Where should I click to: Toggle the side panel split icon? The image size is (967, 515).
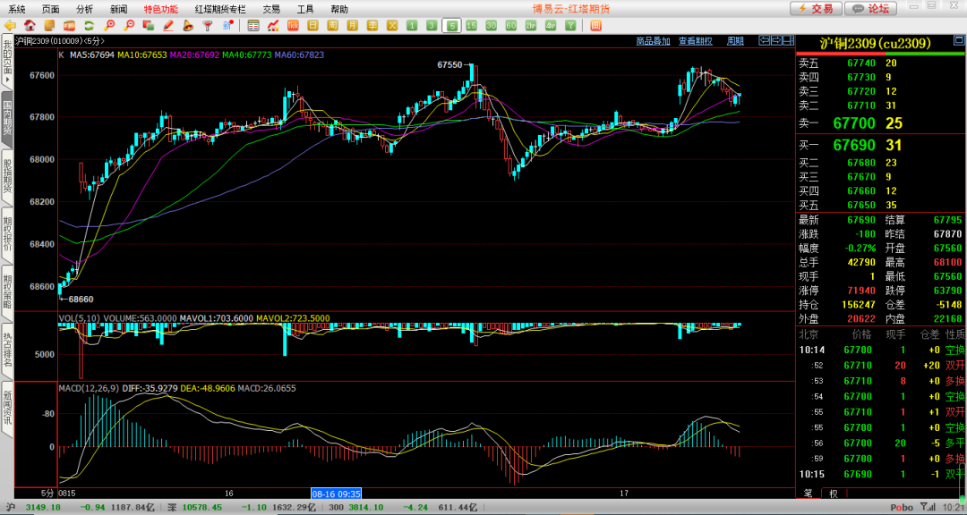[788, 40]
